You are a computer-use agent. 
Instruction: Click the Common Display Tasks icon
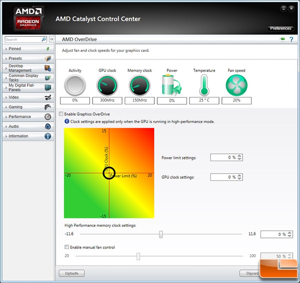48,78
